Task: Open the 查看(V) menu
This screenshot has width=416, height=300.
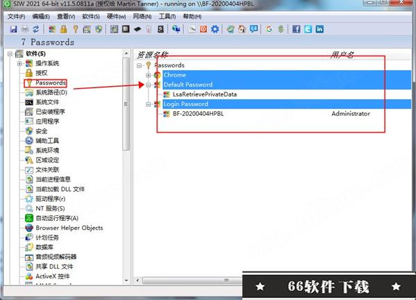Action: tap(66, 17)
